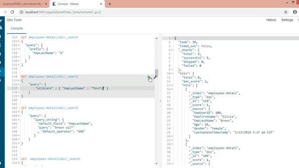Viewport: 299px width, 168px height.
Task: Click the GET request on editor line 142
Action: [x=50, y=108]
